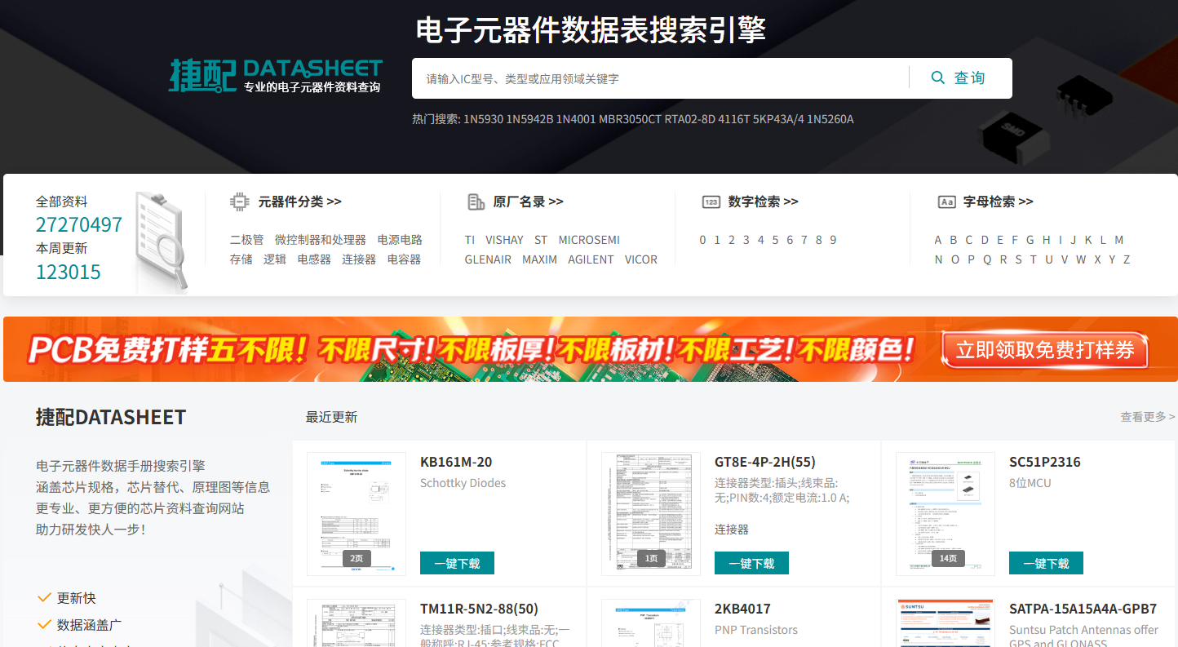
Task: Open the SC51P2316 datasheet thumbnail
Action: 945,514
